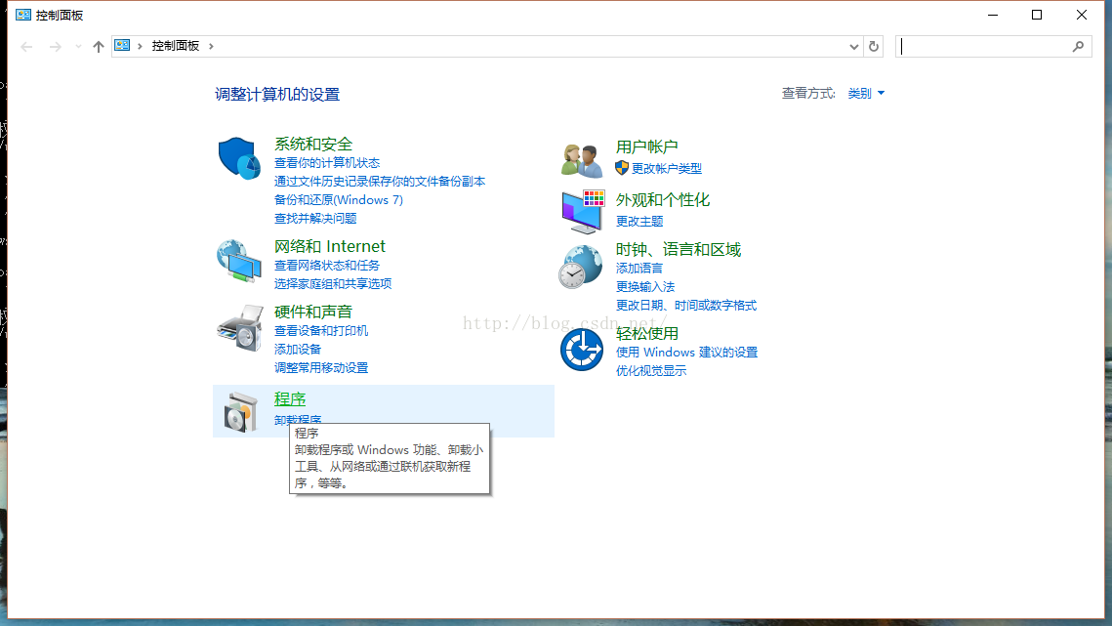Click 添加语言 link
Image resolution: width=1112 pixels, height=626 pixels.
point(639,269)
